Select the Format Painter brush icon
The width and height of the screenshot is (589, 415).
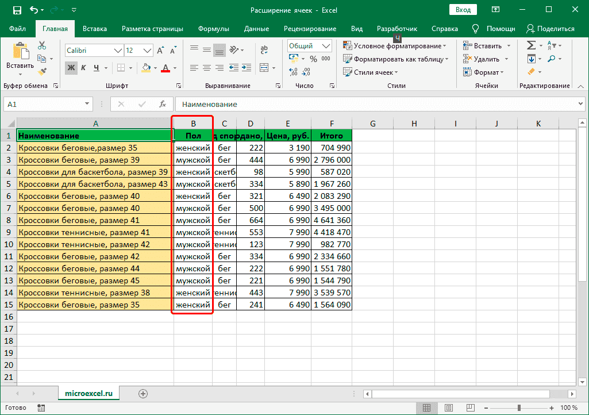[42, 71]
